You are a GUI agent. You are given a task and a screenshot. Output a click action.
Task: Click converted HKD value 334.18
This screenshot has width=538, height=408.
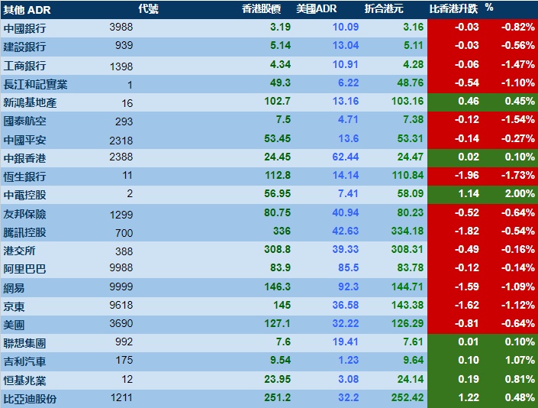tap(408, 232)
